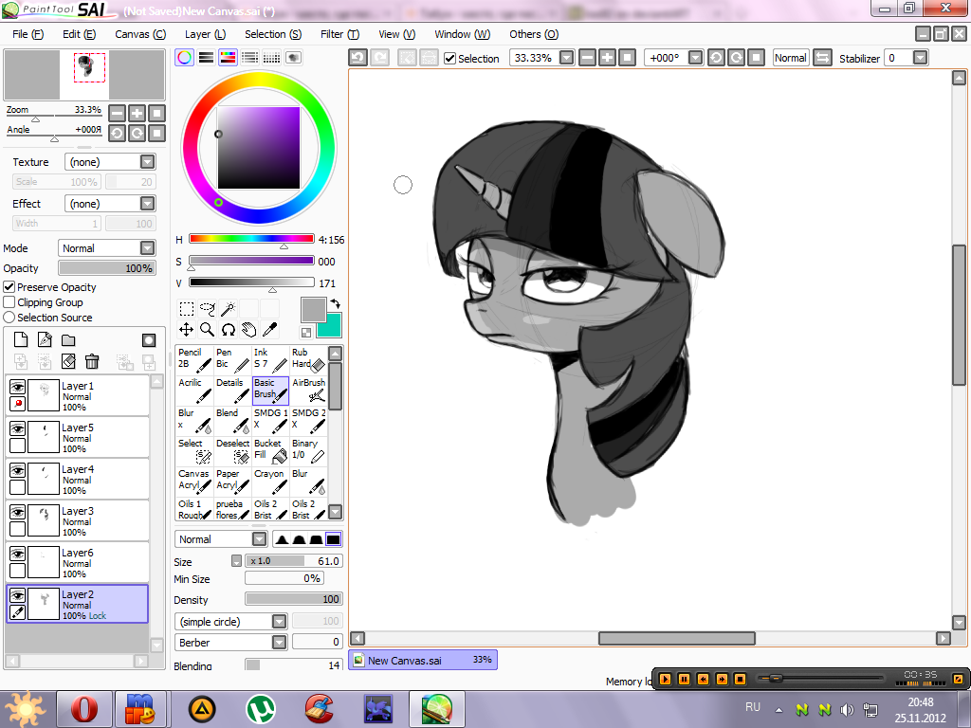
Task: Select the lasso selection tool
Action: click(208, 308)
